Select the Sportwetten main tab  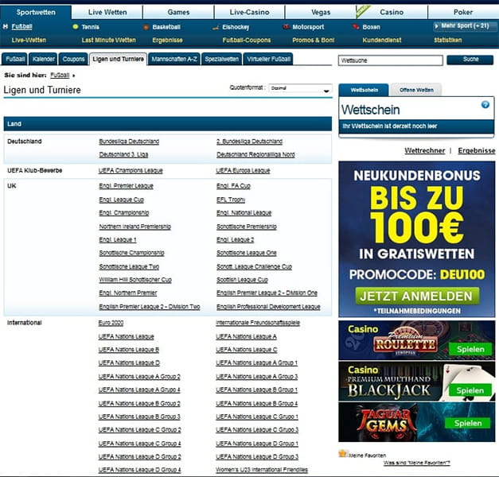pyautogui.click(x=36, y=12)
